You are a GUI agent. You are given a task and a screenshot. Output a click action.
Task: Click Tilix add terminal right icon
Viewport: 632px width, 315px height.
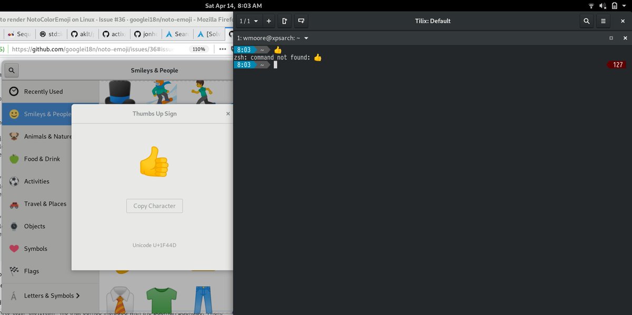point(284,21)
